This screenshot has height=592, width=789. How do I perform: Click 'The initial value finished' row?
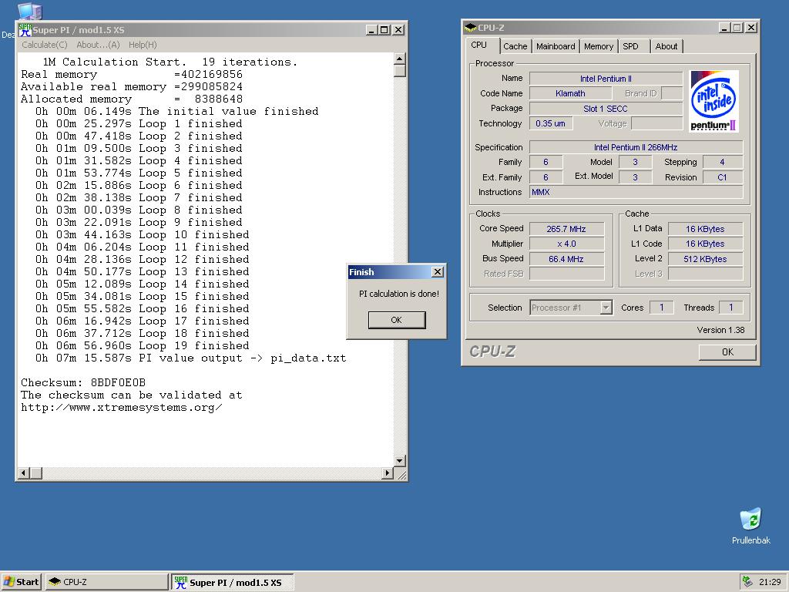[176, 111]
